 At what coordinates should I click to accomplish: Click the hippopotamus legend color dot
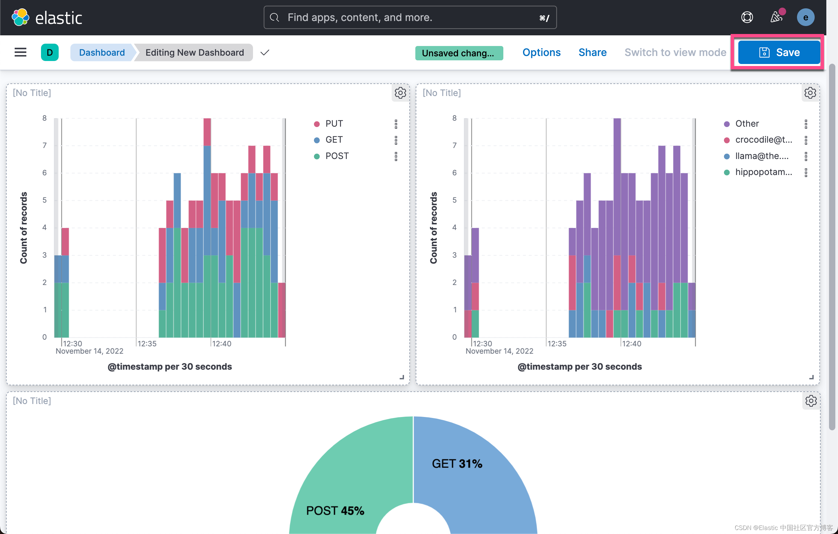[x=727, y=172]
